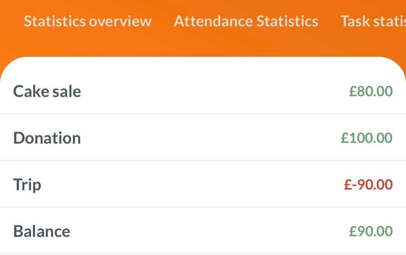
Task: Click the red £-90.00 amount
Action: pos(368,184)
